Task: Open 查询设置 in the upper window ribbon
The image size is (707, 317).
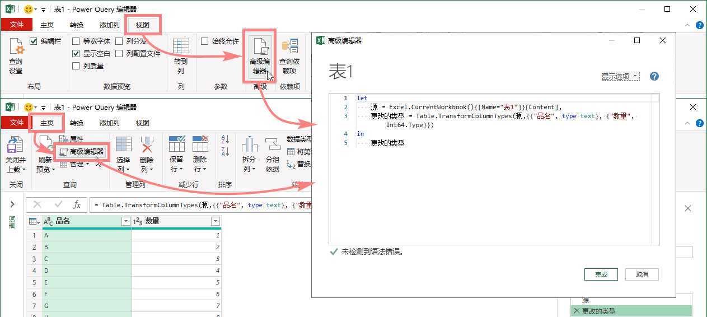Action: [x=16, y=56]
